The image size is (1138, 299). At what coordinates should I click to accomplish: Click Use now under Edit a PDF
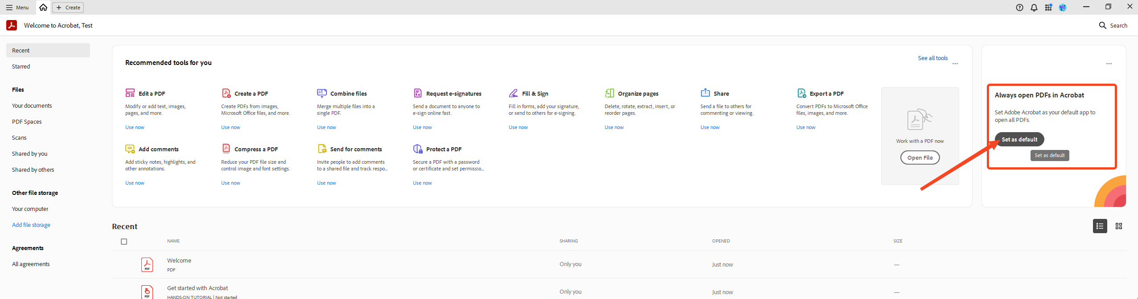(x=135, y=127)
